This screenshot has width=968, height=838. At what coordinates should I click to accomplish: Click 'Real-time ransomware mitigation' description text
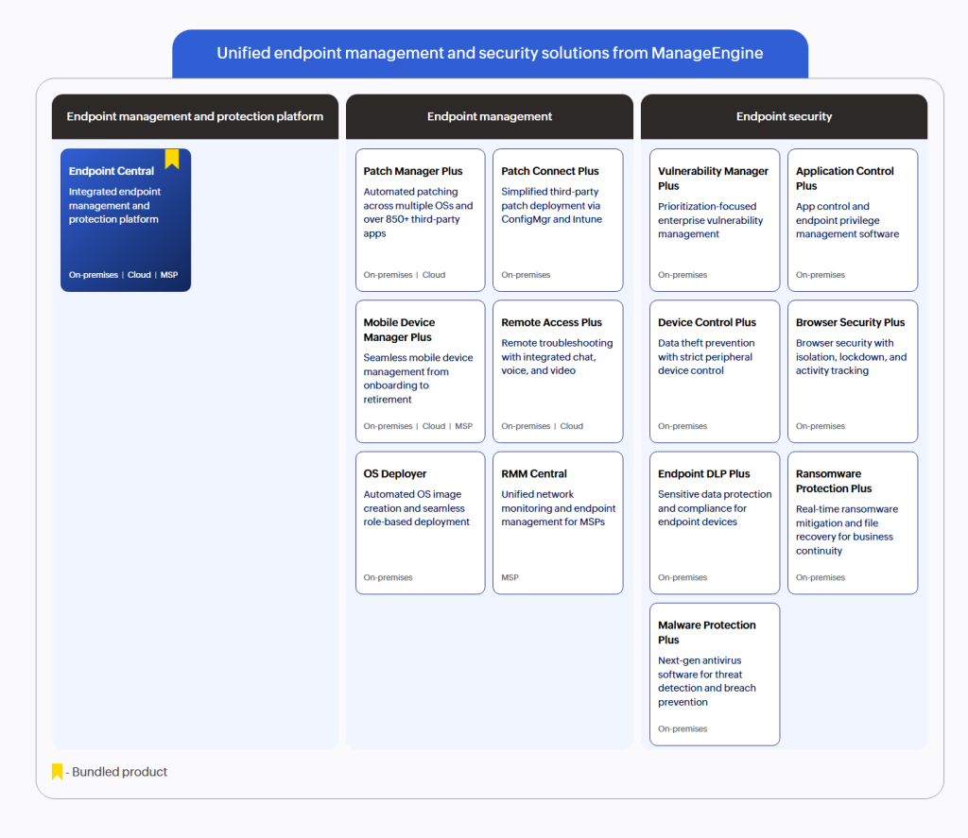[x=846, y=530]
